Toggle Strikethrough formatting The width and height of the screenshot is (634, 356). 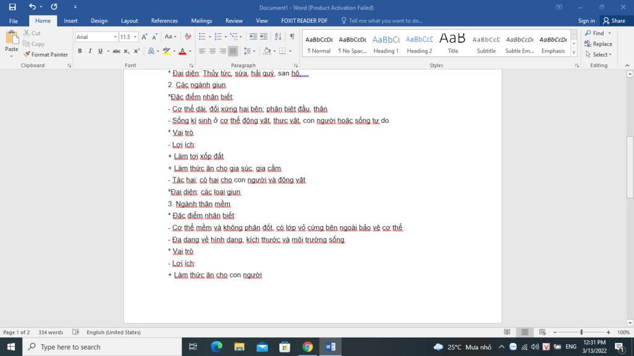pyautogui.click(x=116, y=51)
